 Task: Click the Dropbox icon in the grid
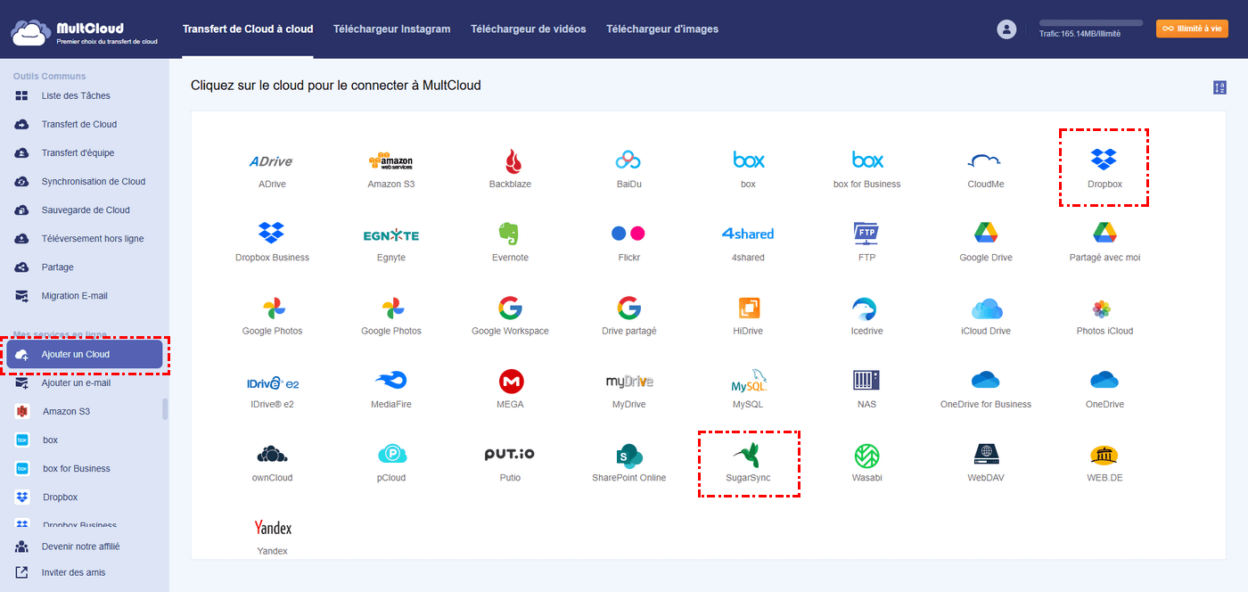pos(1104,160)
